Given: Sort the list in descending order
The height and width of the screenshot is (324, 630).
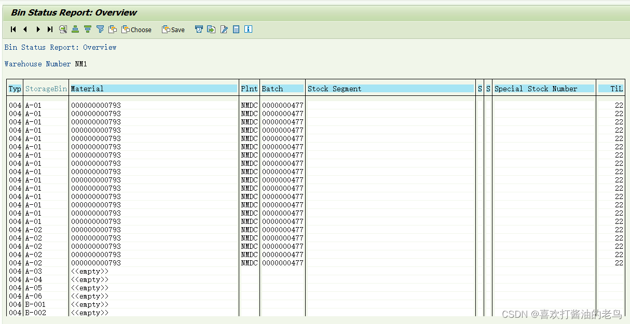Looking at the screenshot, I should click(x=88, y=30).
